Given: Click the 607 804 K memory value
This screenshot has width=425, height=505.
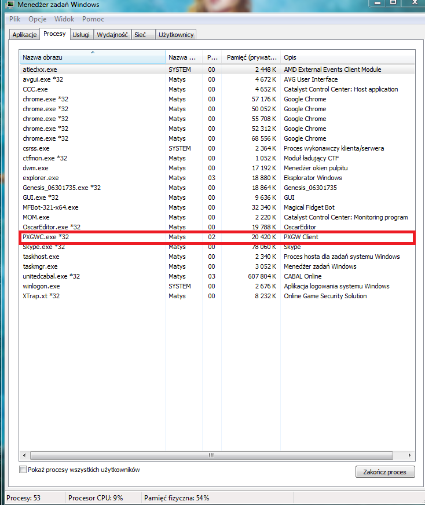Looking at the screenshot, I should (x=262, y=276).
